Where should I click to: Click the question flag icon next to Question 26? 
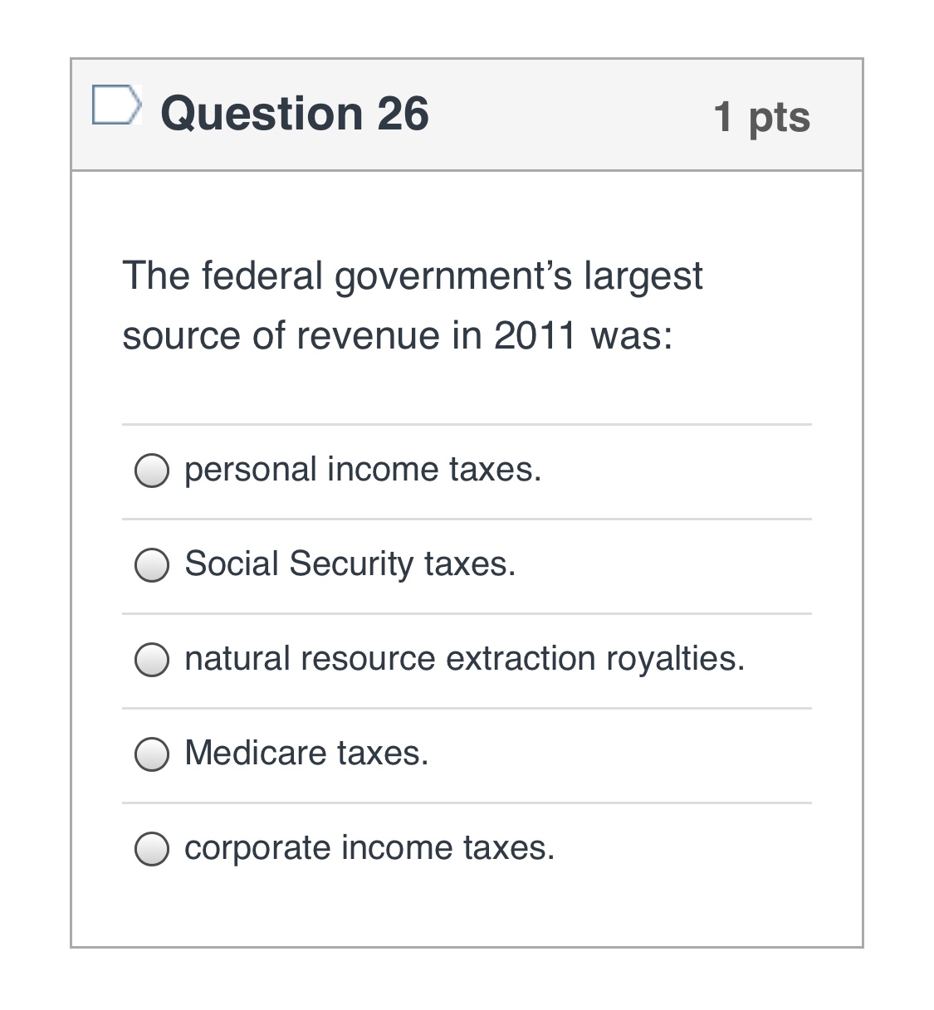(x=116, y=105)
